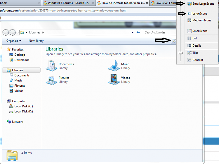219x164 pixels.
Task: Select Libraries in navigation pane
Action: pos(18,70)
